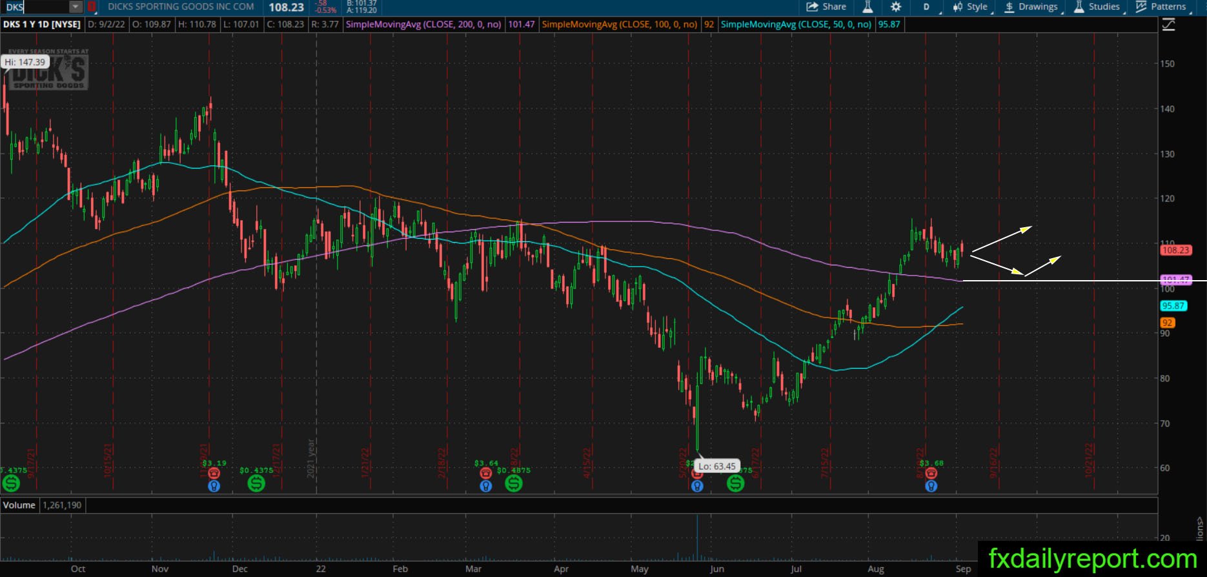Open the Drawings menu

pyautogui.click(x=1031, y=7)
